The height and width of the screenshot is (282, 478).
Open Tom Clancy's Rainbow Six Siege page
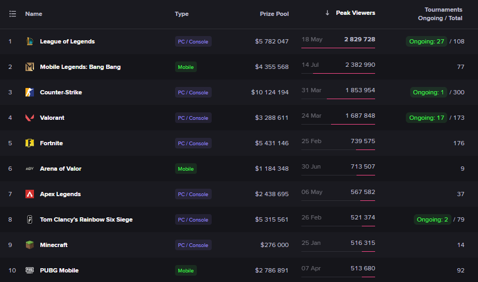pyautogui.click(x=86, y=219)
